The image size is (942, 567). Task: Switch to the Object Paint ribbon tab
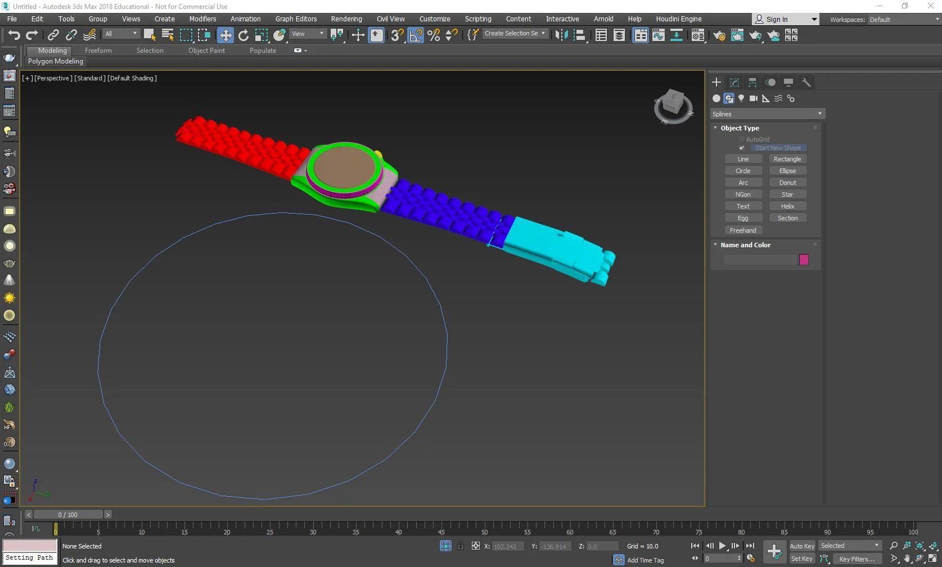pos(206,51)
